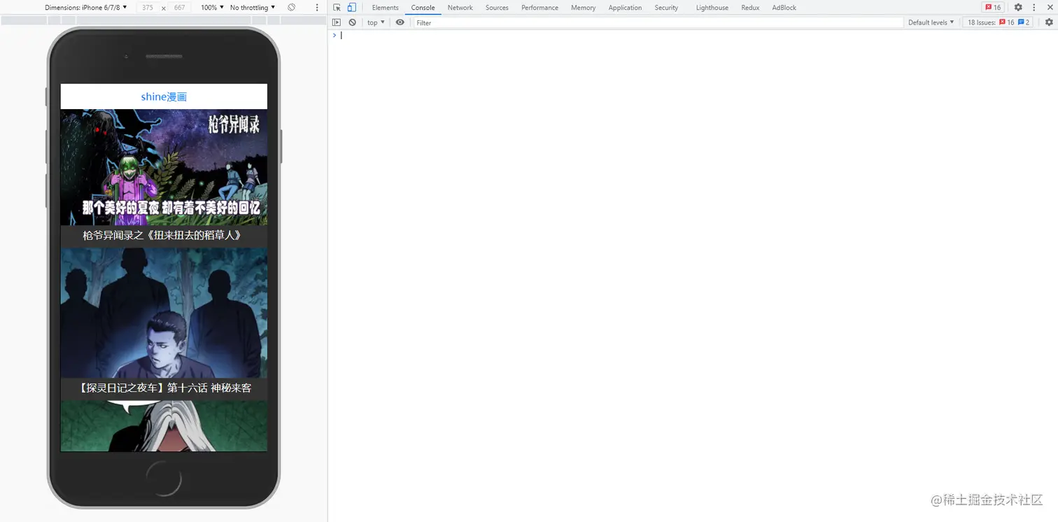1058x522 pixels.
Task: Open the 100% zoom dropdown
Action: 212,8
